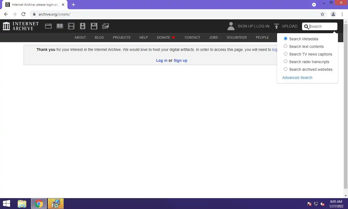Screen dimensions: 348x209
Task: Click the vertical page scrollbar
Action: pyautogui.click(x=346, y=106)
